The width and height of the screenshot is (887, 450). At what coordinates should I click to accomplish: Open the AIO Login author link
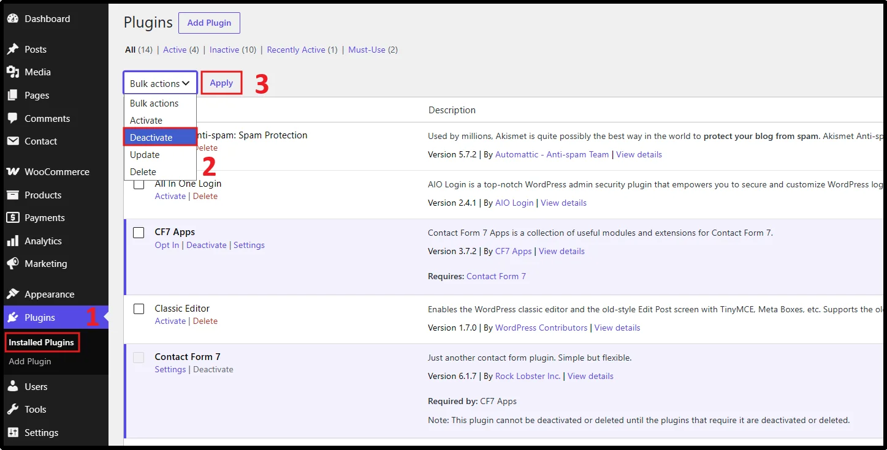514,203
